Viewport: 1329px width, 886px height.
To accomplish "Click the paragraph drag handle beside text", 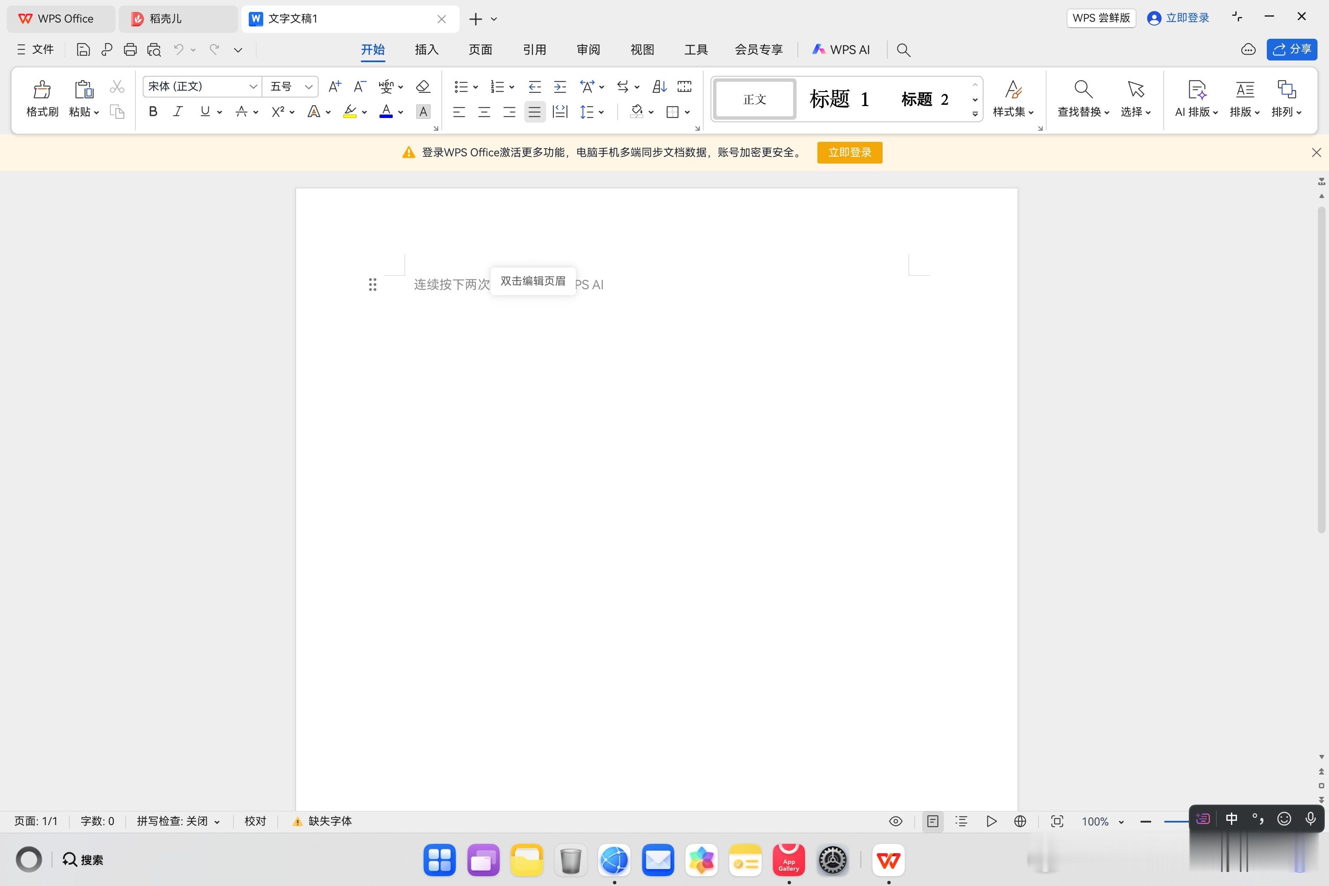I will click(372, 285).
